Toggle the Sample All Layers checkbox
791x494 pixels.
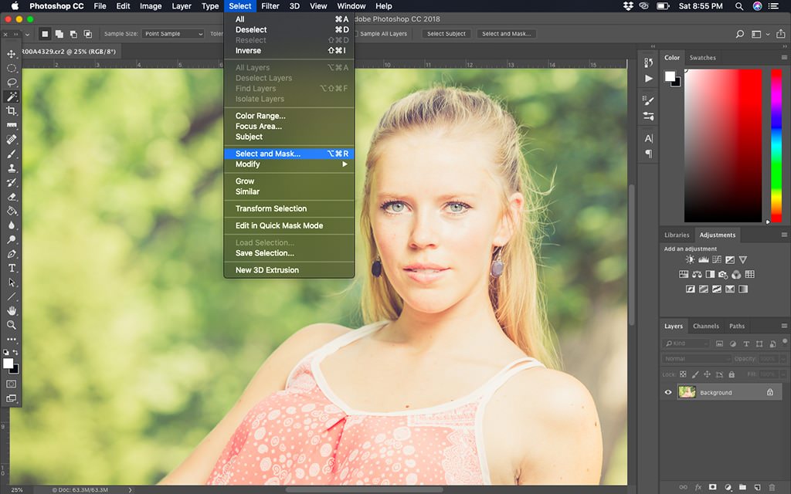coord(355,34)
